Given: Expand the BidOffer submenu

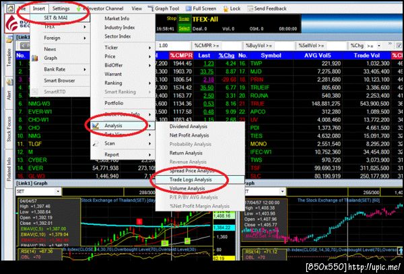Looking at the screenshot, I should click(x=123, y=65).
